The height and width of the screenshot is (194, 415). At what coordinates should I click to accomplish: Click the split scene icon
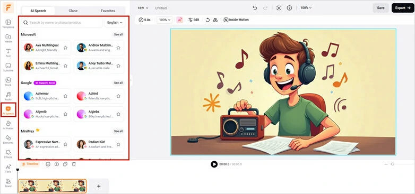[x=57, y=164]
